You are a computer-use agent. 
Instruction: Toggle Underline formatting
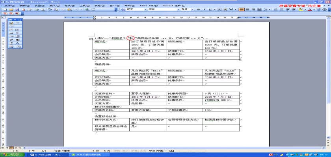tap(210, 9)
